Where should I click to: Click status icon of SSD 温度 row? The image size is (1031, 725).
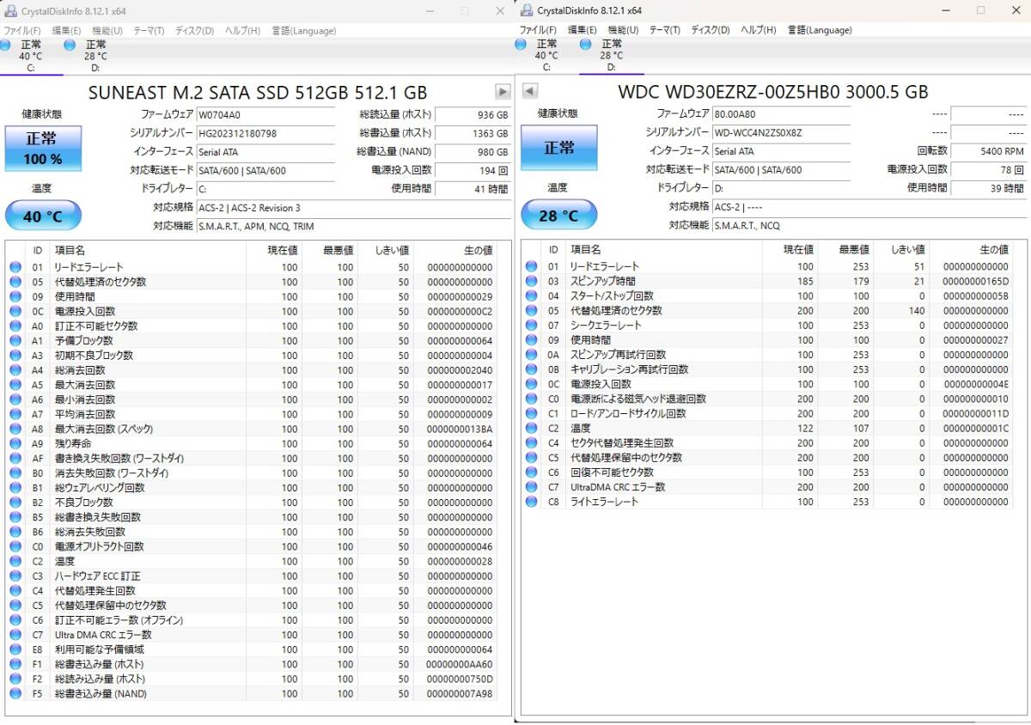pyautogui.click(x=15, y=561)
